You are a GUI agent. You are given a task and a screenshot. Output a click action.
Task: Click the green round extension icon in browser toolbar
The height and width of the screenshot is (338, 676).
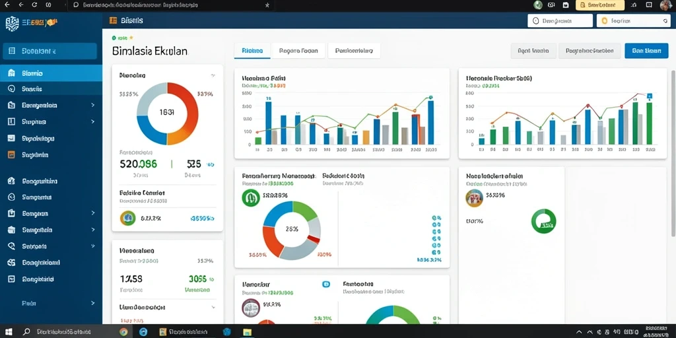(537, 5)
